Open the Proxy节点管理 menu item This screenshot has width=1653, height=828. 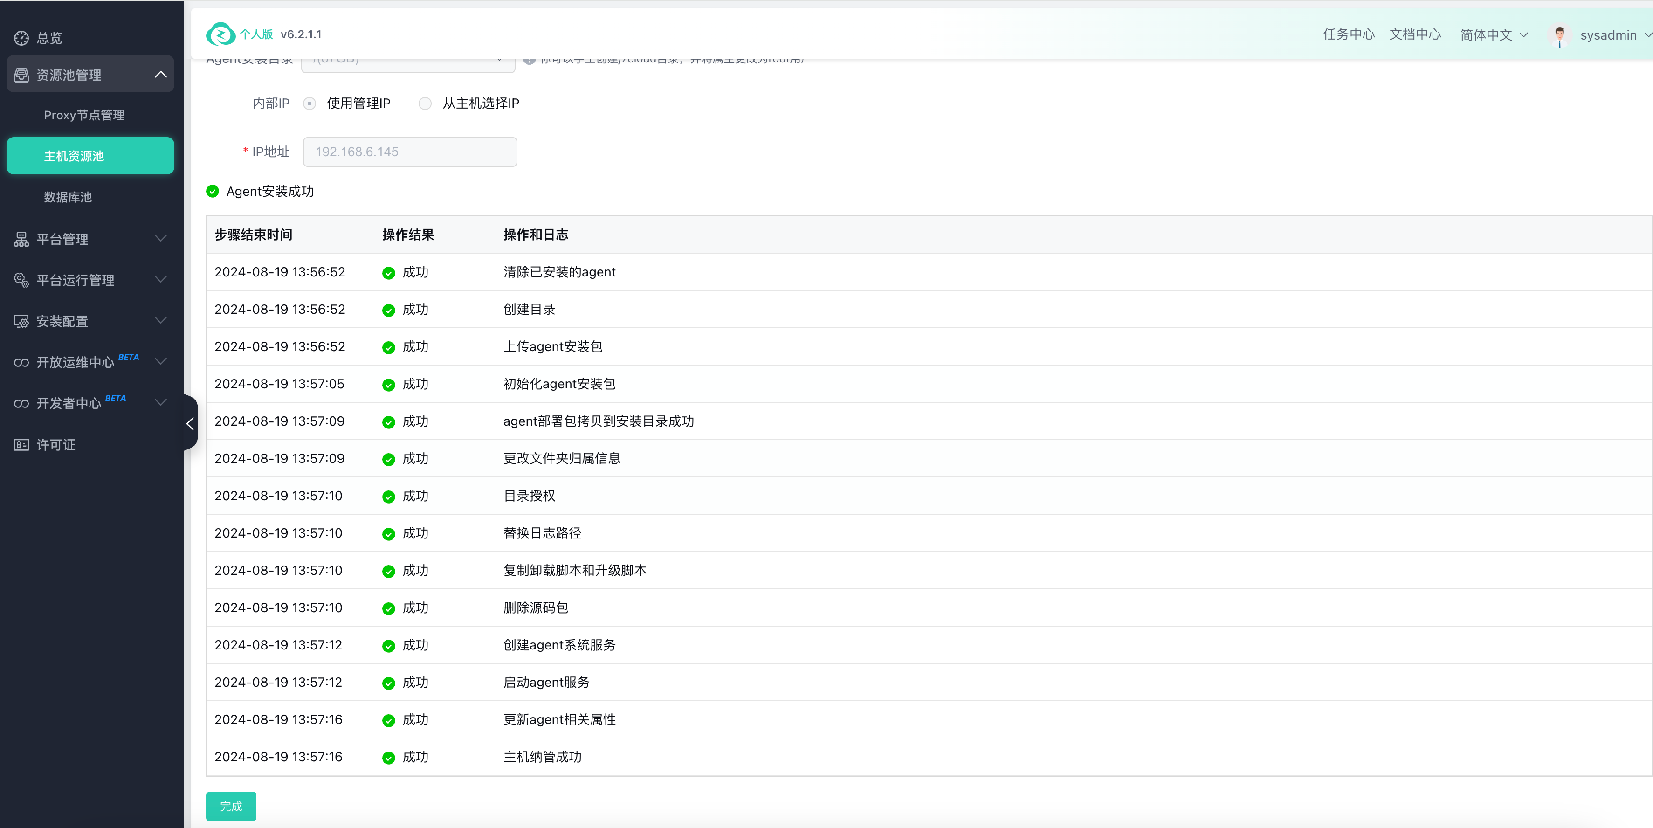(84, 115)
